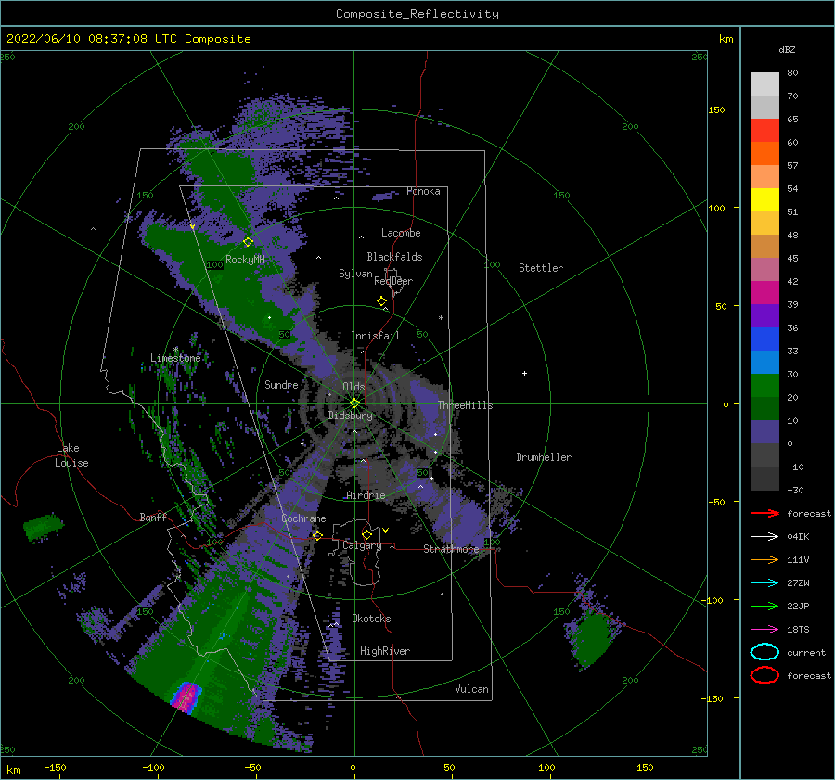The height and width of the screenshot is (780, 835).
Task: Click the Strathmore label
Action: [x=451, y=549]
